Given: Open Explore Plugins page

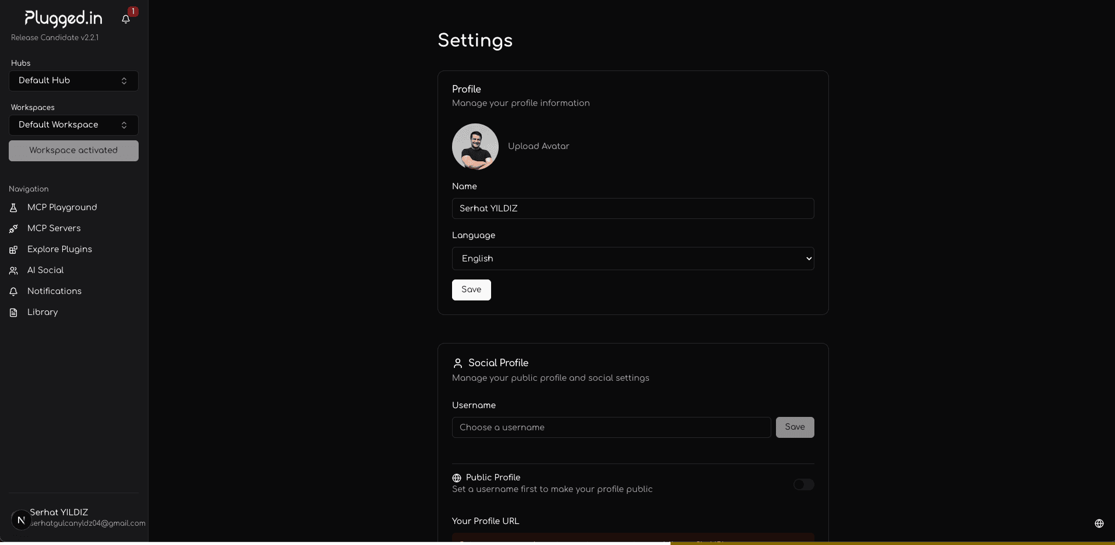Looking at the screenshot, I should pyautogui.click(x=60, y=249).
